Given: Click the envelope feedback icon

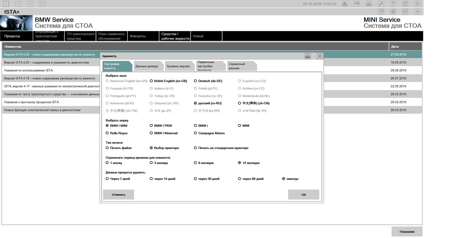Looking at the screenshot, I should click(x=405, y=12).
